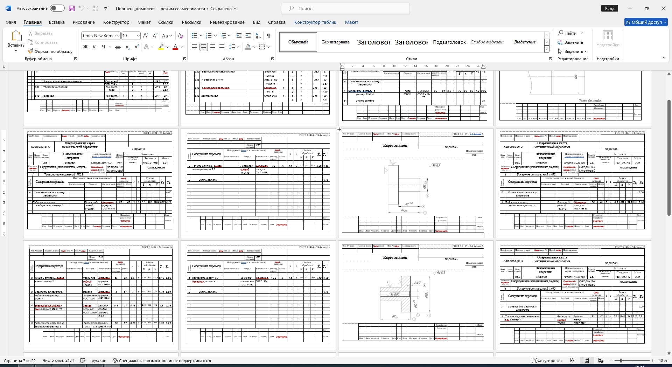Open the Times New Roman font dropdown
The image size is (672, 367).
point(119,36)
